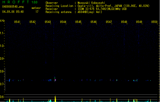Click the 0541 time axis marker

tap(17, 22)
